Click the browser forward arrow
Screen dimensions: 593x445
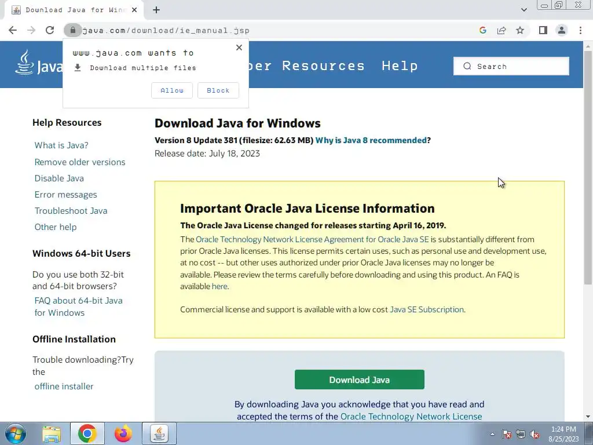31,30
